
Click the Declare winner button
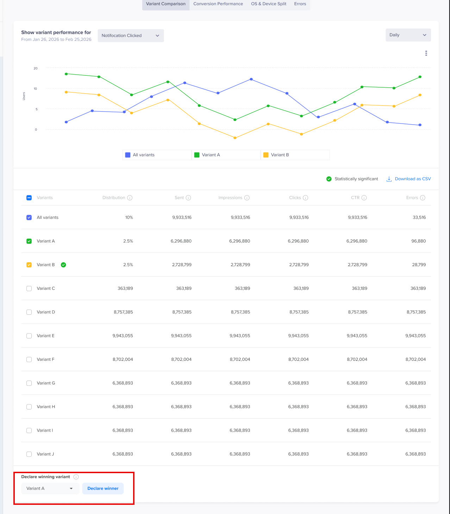(103, 488)
